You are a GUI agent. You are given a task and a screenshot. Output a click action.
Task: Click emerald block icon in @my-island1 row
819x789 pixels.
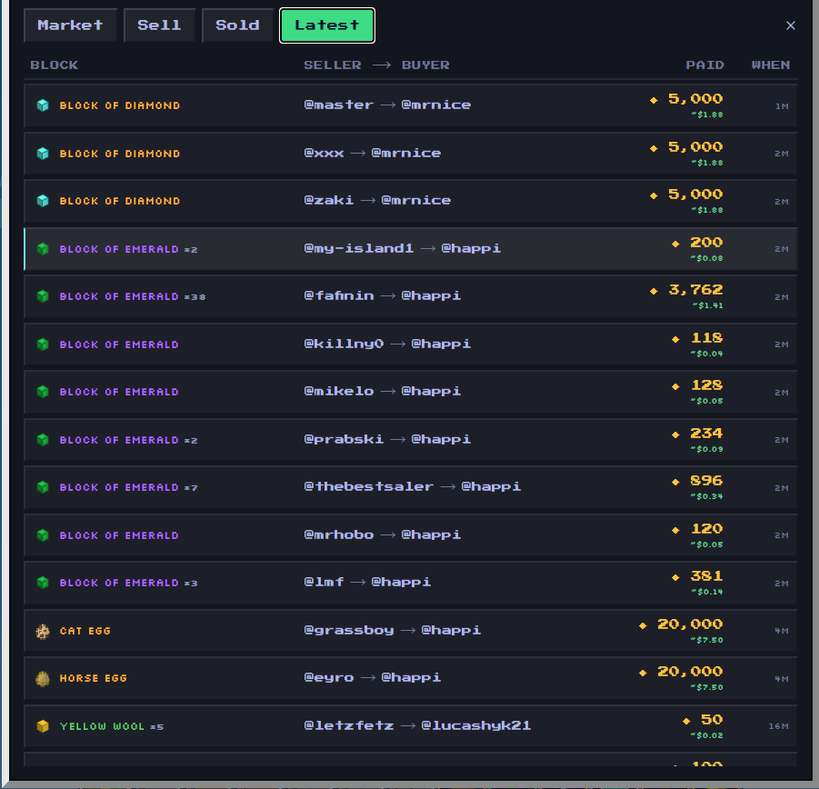point(43,249)
